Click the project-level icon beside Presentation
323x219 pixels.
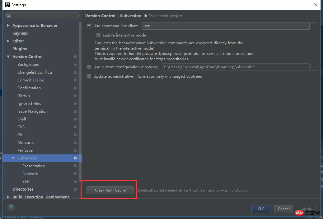(75, 166)
